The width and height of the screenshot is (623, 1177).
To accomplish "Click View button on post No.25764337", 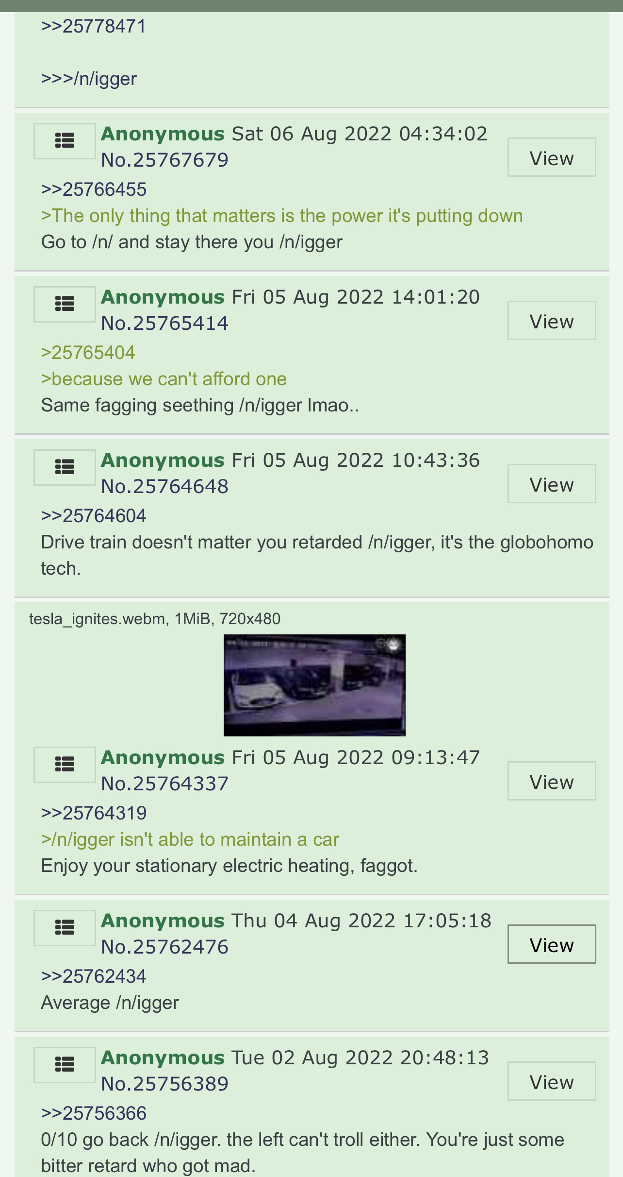I will (552, 781).
